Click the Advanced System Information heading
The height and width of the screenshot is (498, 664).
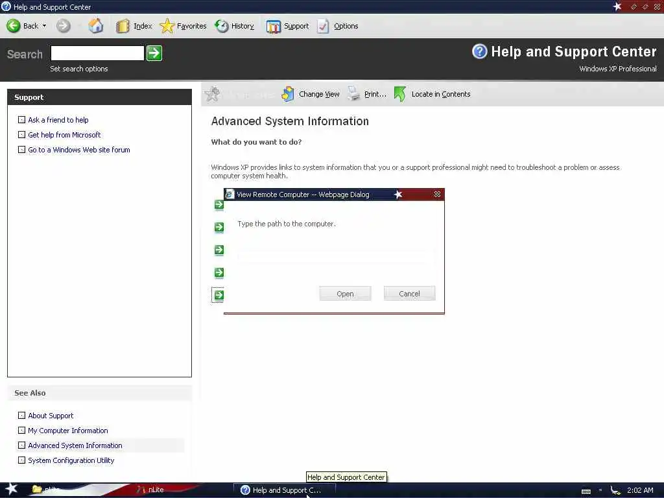coord(290,121)
